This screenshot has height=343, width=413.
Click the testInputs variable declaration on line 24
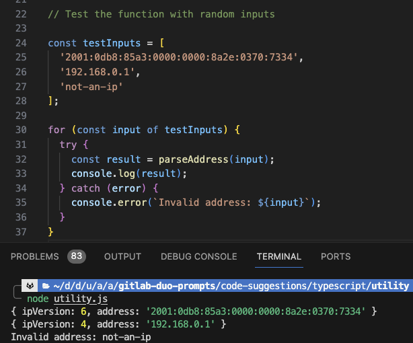(x=112, y=43)
